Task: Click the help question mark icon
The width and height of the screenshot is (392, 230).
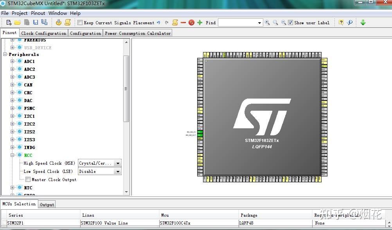Action: (x=342, y=22)
